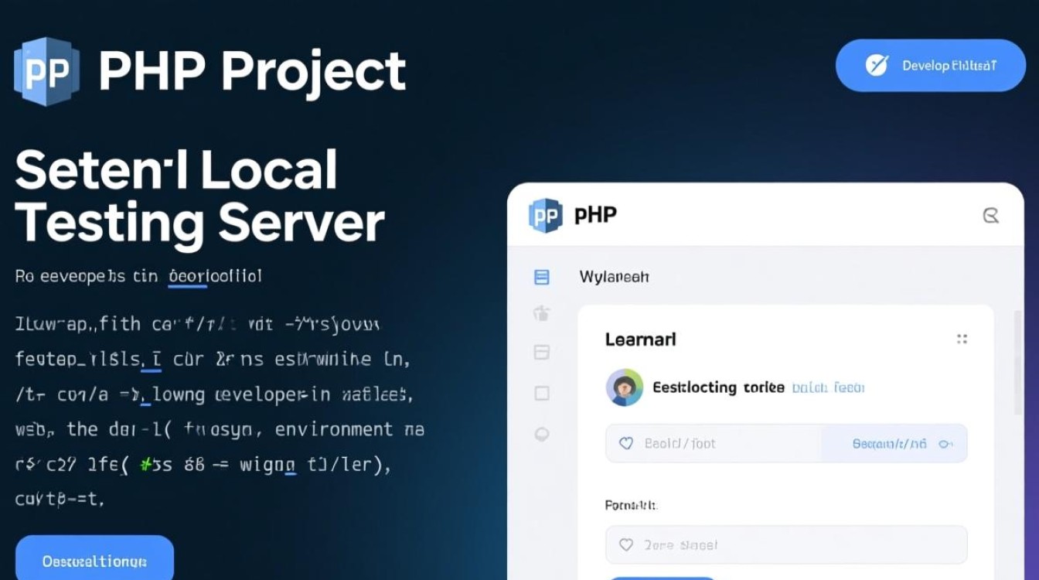Click the square outline sidebar icon
The width and height of the screenshot is (1039, 580).
pos(542,394)
